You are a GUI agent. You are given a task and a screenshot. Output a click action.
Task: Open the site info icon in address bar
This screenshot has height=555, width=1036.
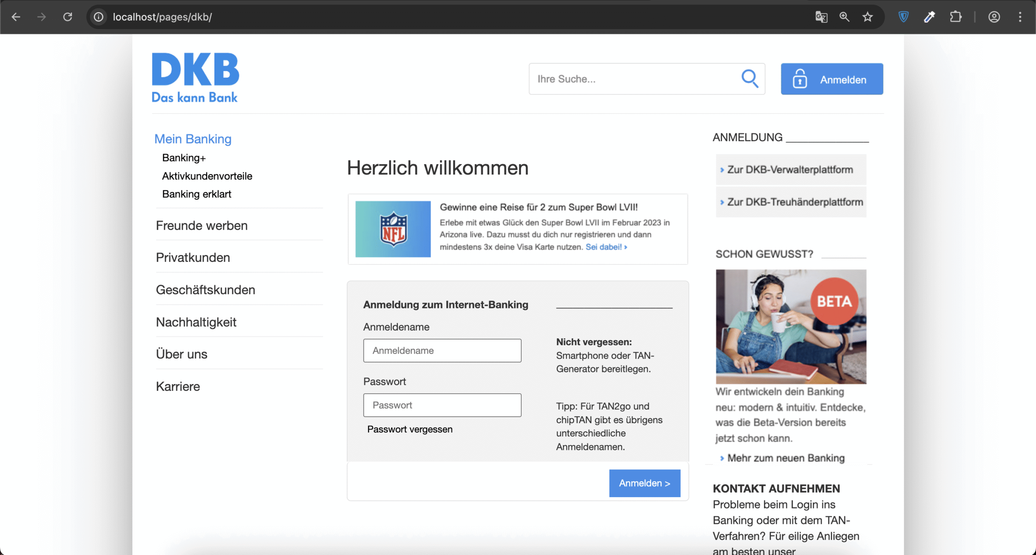click(98, 17)
